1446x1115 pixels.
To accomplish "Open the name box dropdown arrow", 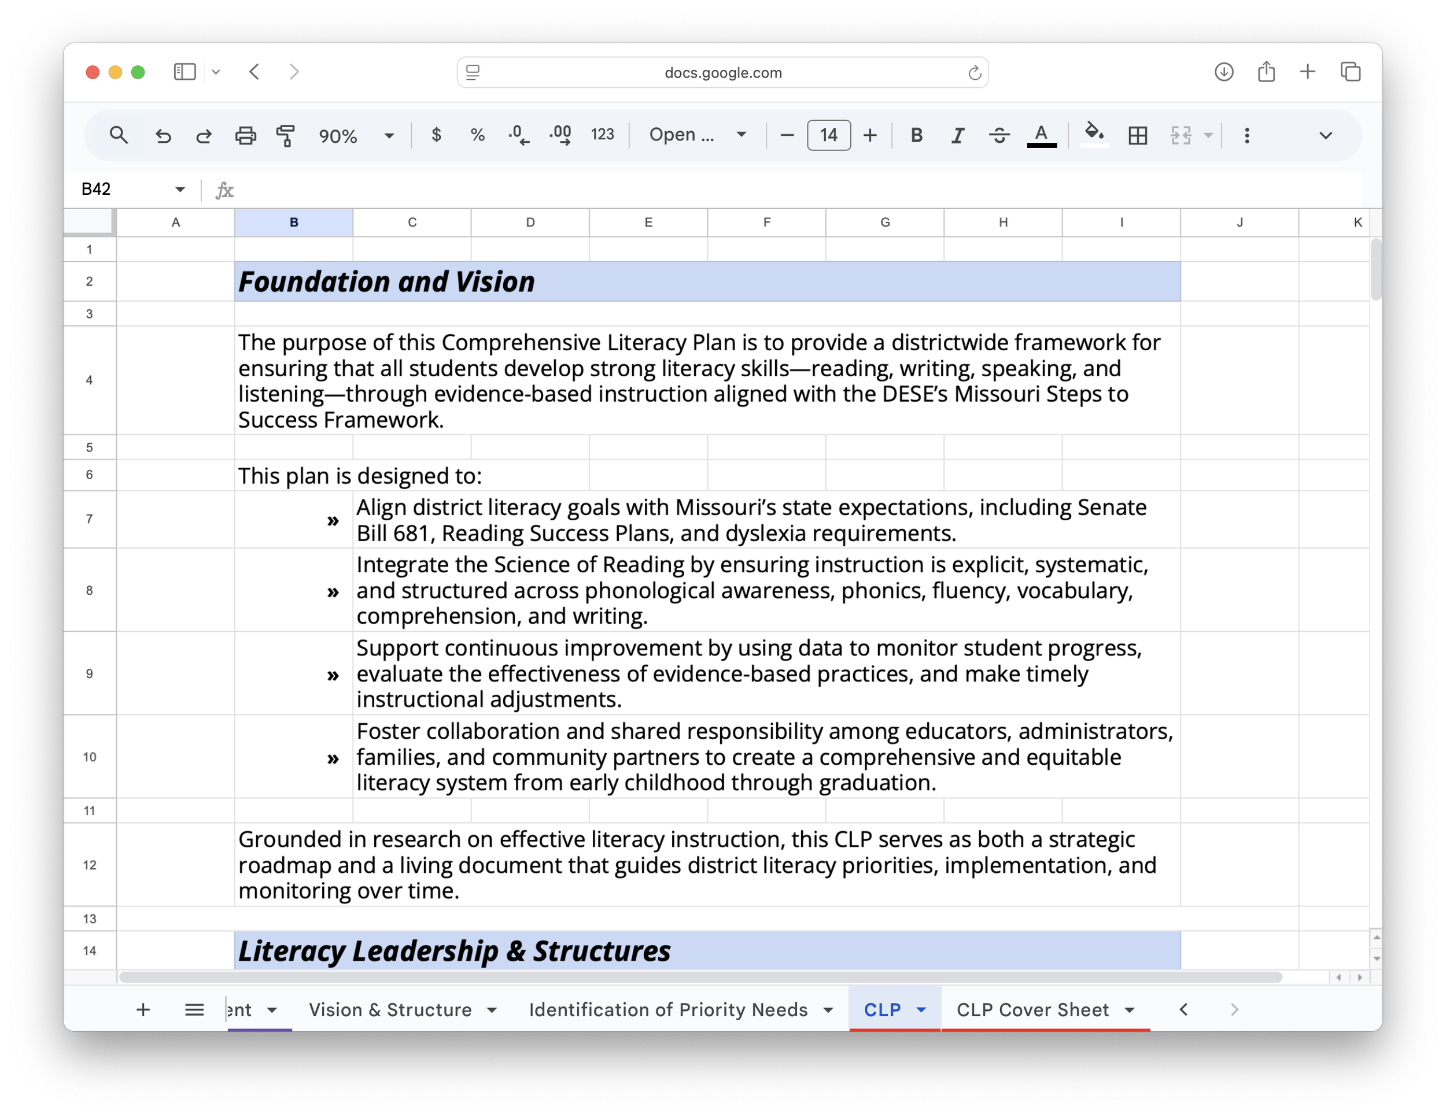I will (x=179, y=190).
